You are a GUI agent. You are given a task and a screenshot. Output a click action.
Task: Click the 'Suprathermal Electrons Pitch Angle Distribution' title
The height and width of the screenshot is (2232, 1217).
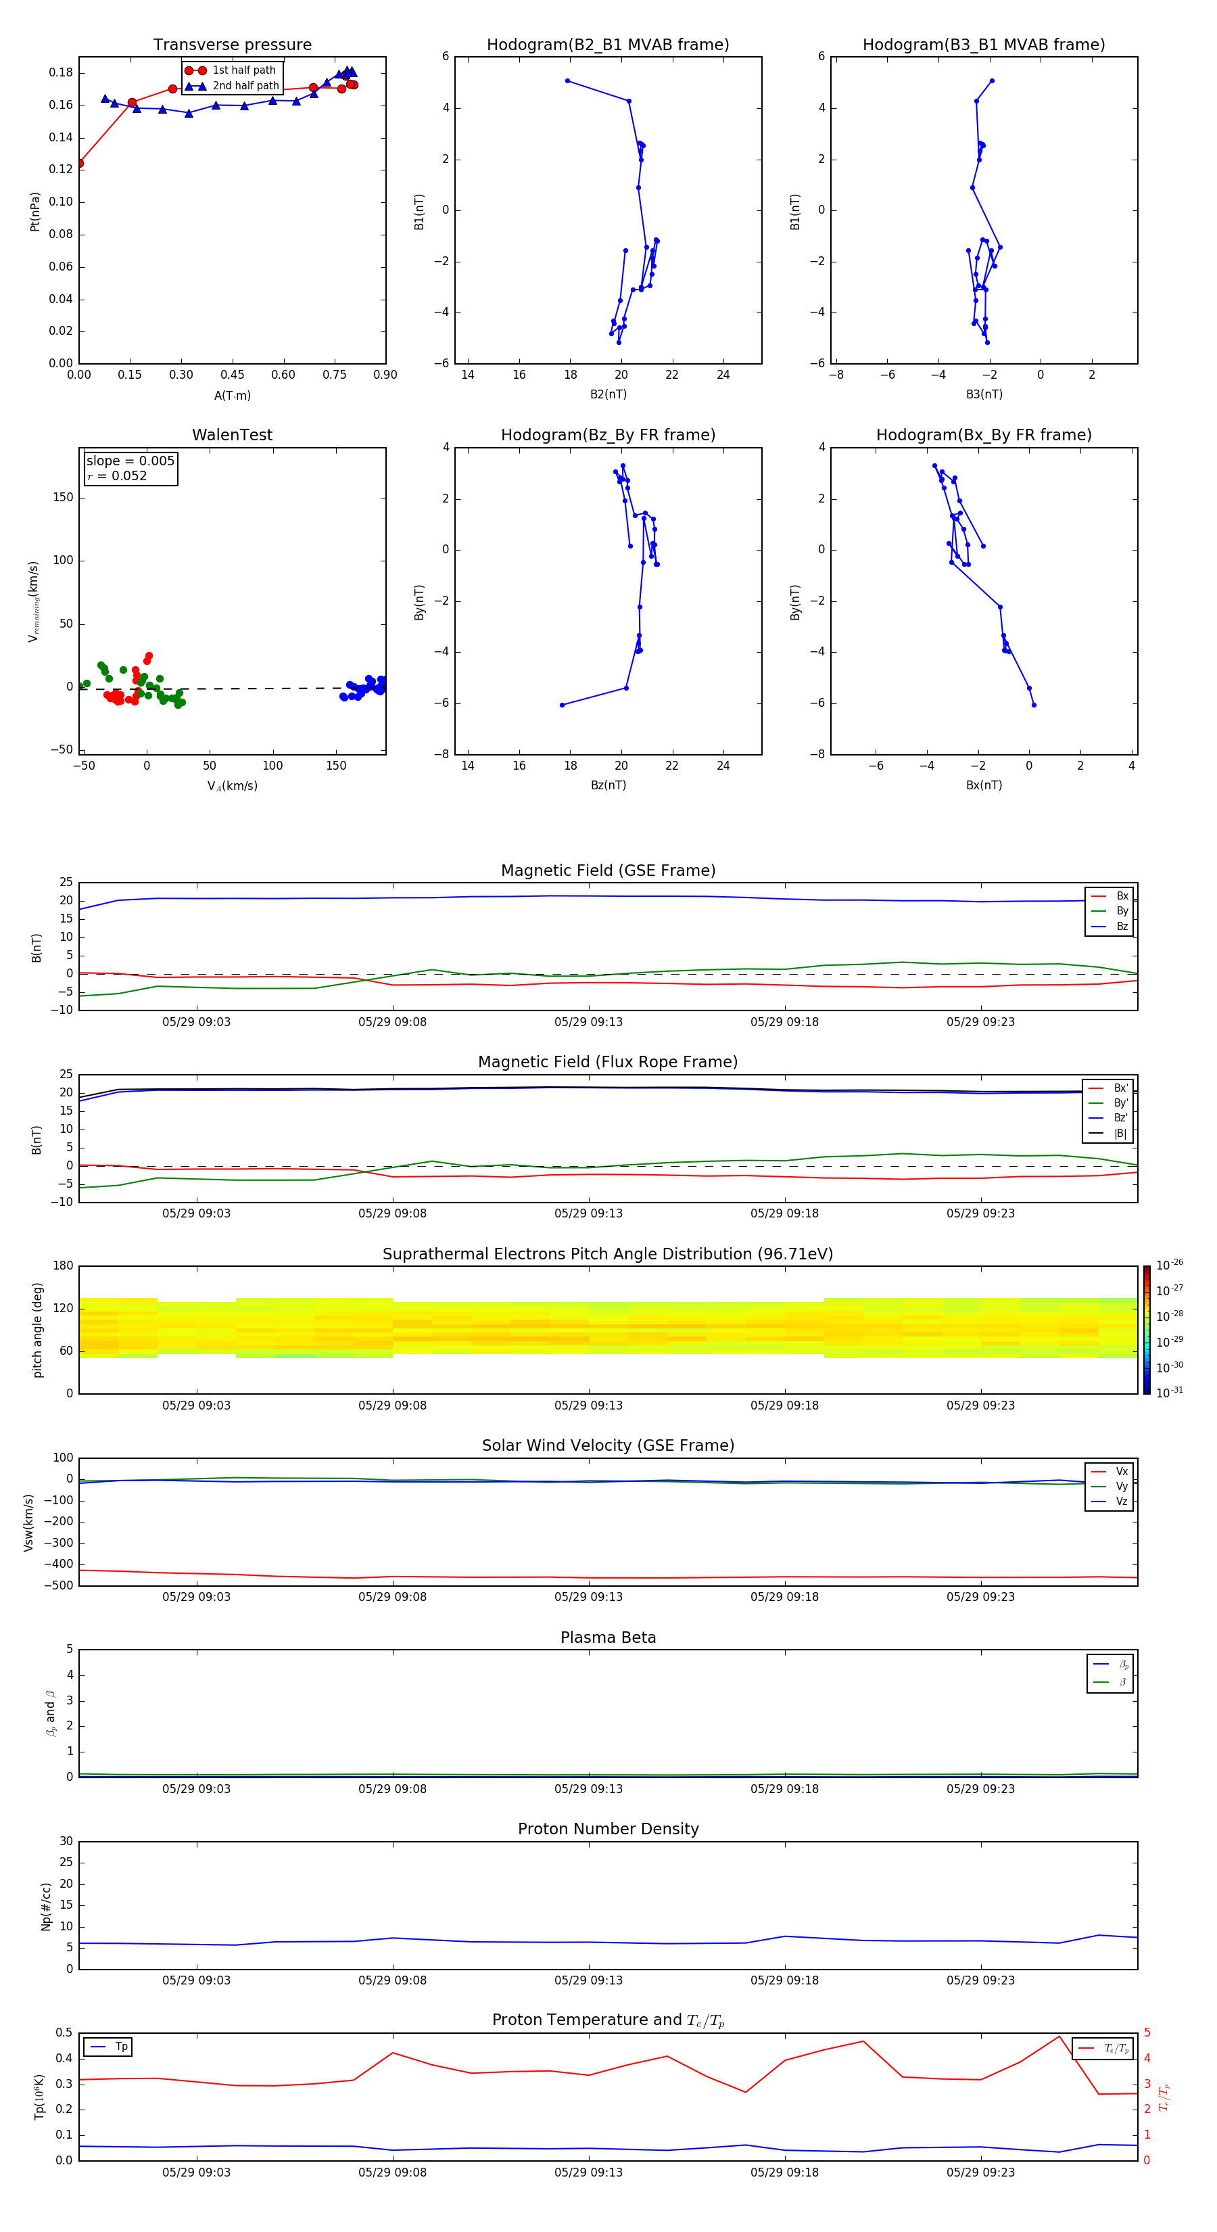click(608, 1254)
